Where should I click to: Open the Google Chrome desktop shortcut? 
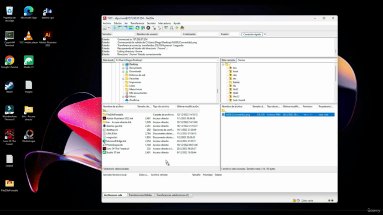pyautogui.click(x=10, y=62)
